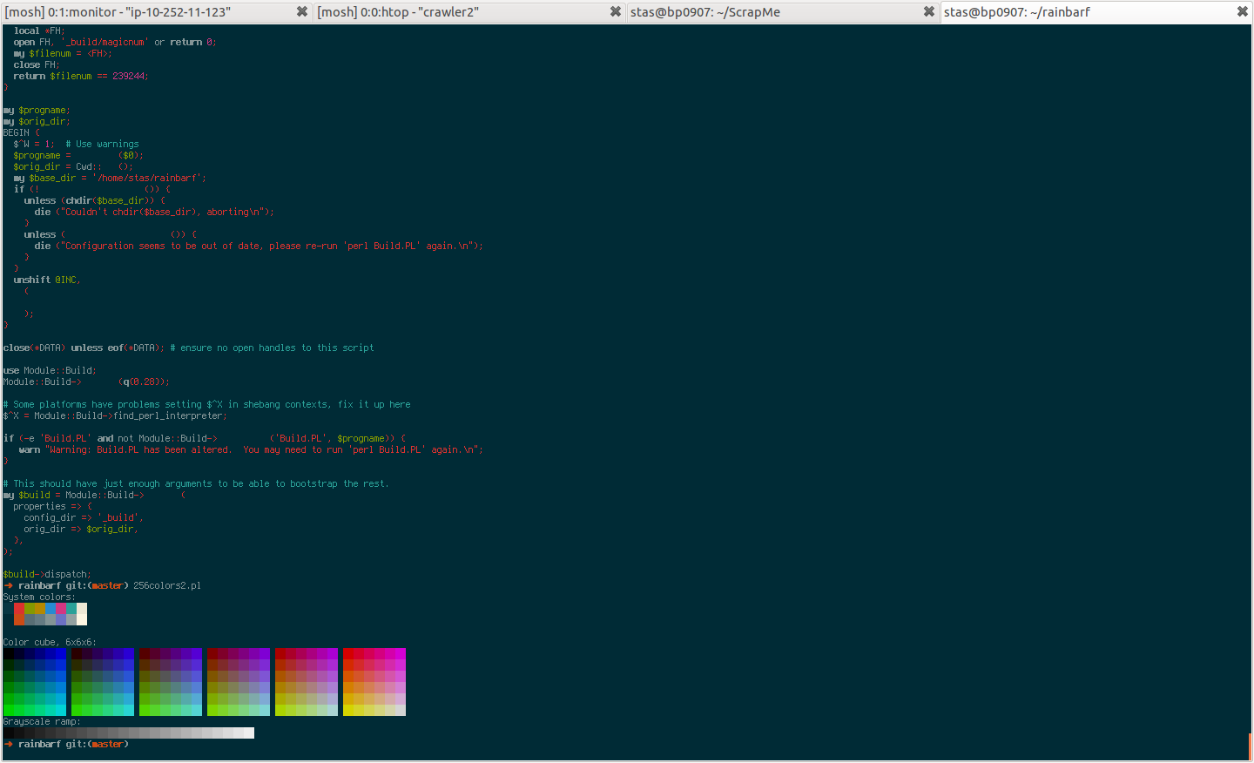The height and width of the screenshot is (763, 1254).
Task: Close the mosh monitor tab
Action: coord(301,12)
